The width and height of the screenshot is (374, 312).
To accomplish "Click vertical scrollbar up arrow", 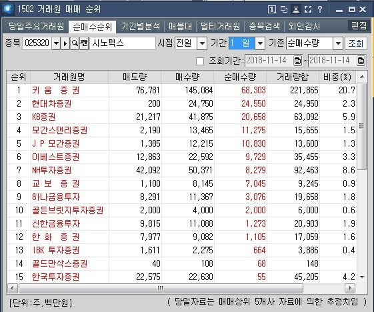I will click(362, 77).
